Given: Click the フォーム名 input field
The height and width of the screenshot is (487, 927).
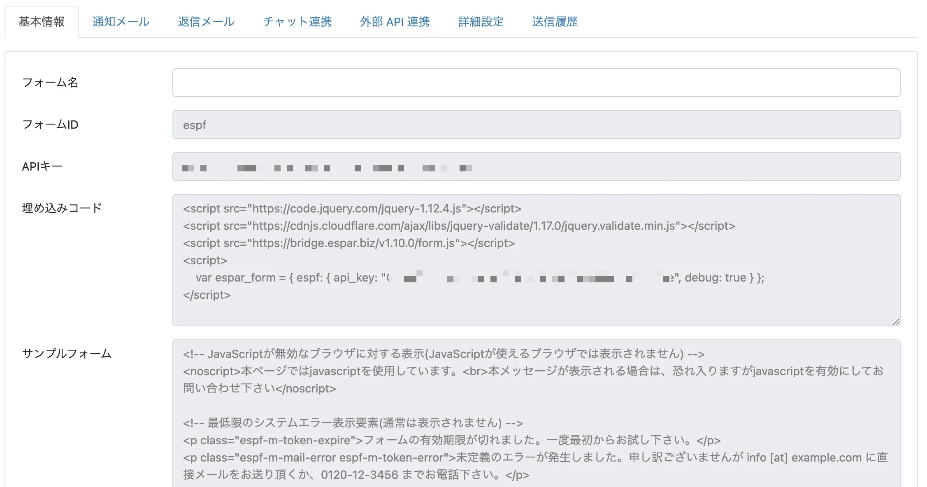Looking at the screenshot, I should pyautogui.click(x=536, y=83).
